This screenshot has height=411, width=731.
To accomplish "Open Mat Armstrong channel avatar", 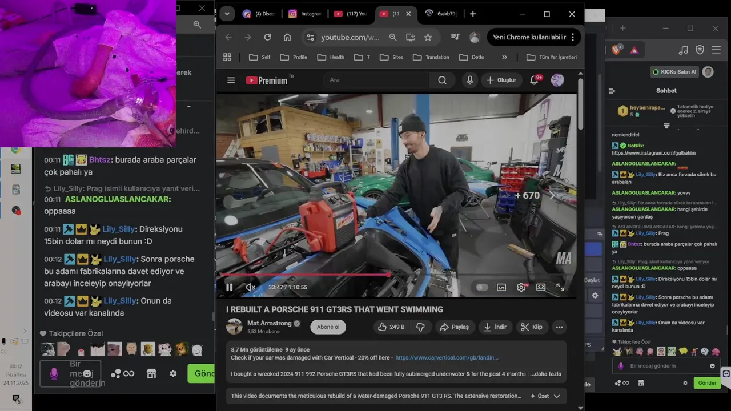I will click(235, 327).
